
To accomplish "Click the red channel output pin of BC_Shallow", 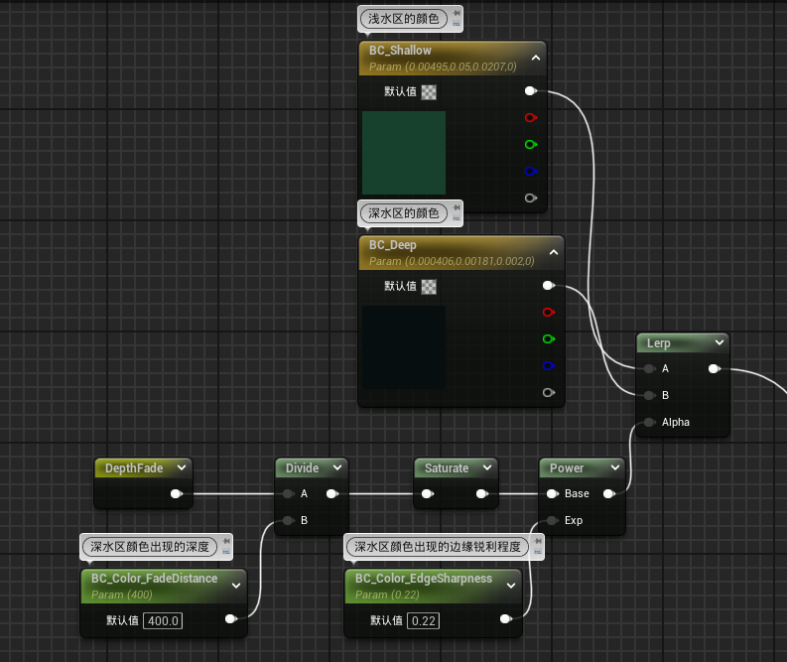I will tap(530, 117).
